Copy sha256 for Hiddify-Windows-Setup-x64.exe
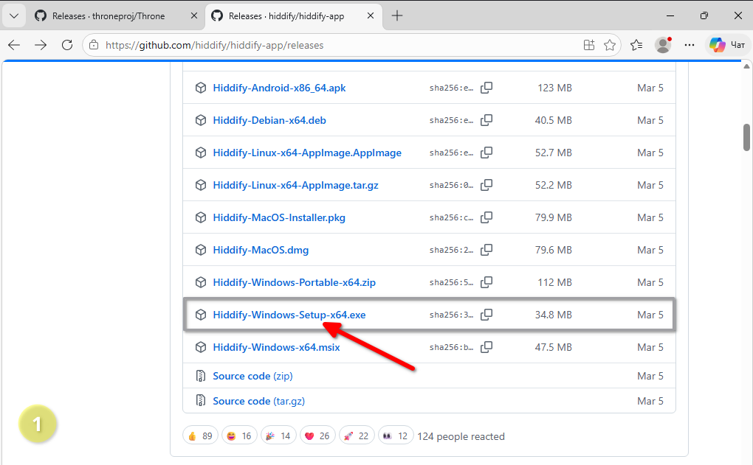This screenshot has height=465, width=753. tap(486, 315)
